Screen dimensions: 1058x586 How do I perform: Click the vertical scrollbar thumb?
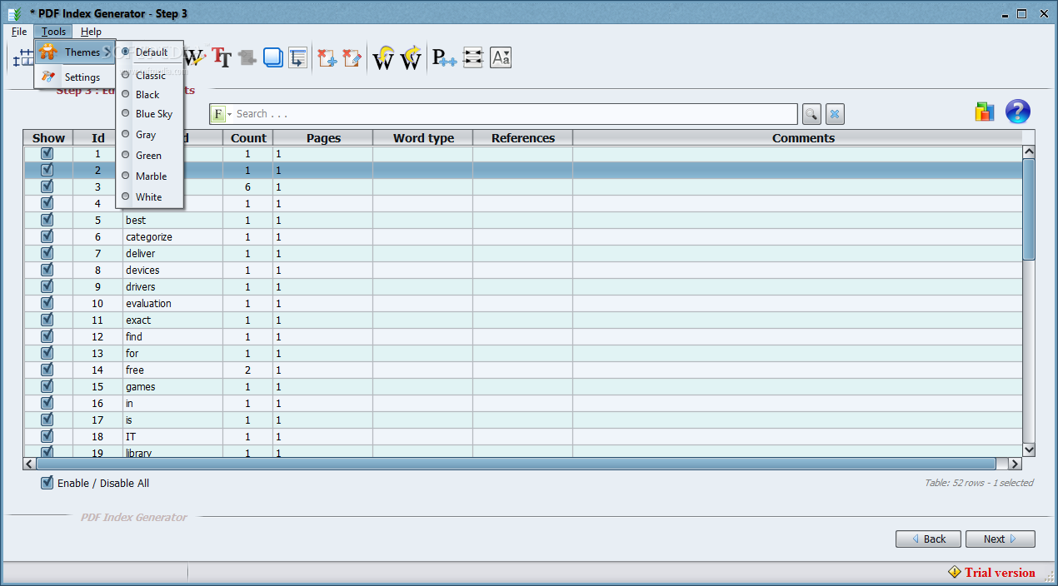1029,210
